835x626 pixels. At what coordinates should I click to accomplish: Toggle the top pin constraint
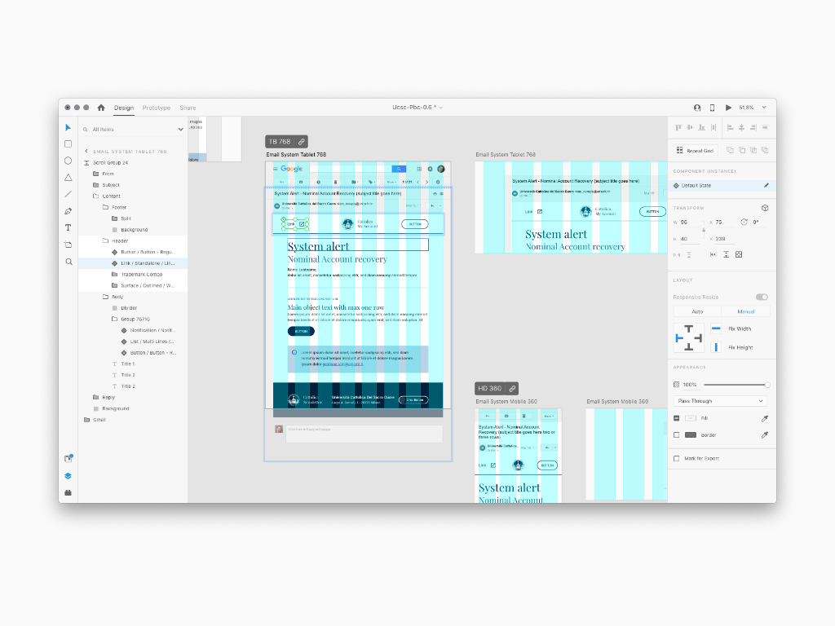point(688,329)
